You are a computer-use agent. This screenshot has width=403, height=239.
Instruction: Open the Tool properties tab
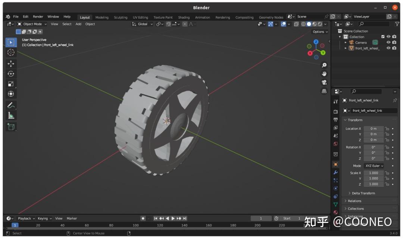[336, 102]
